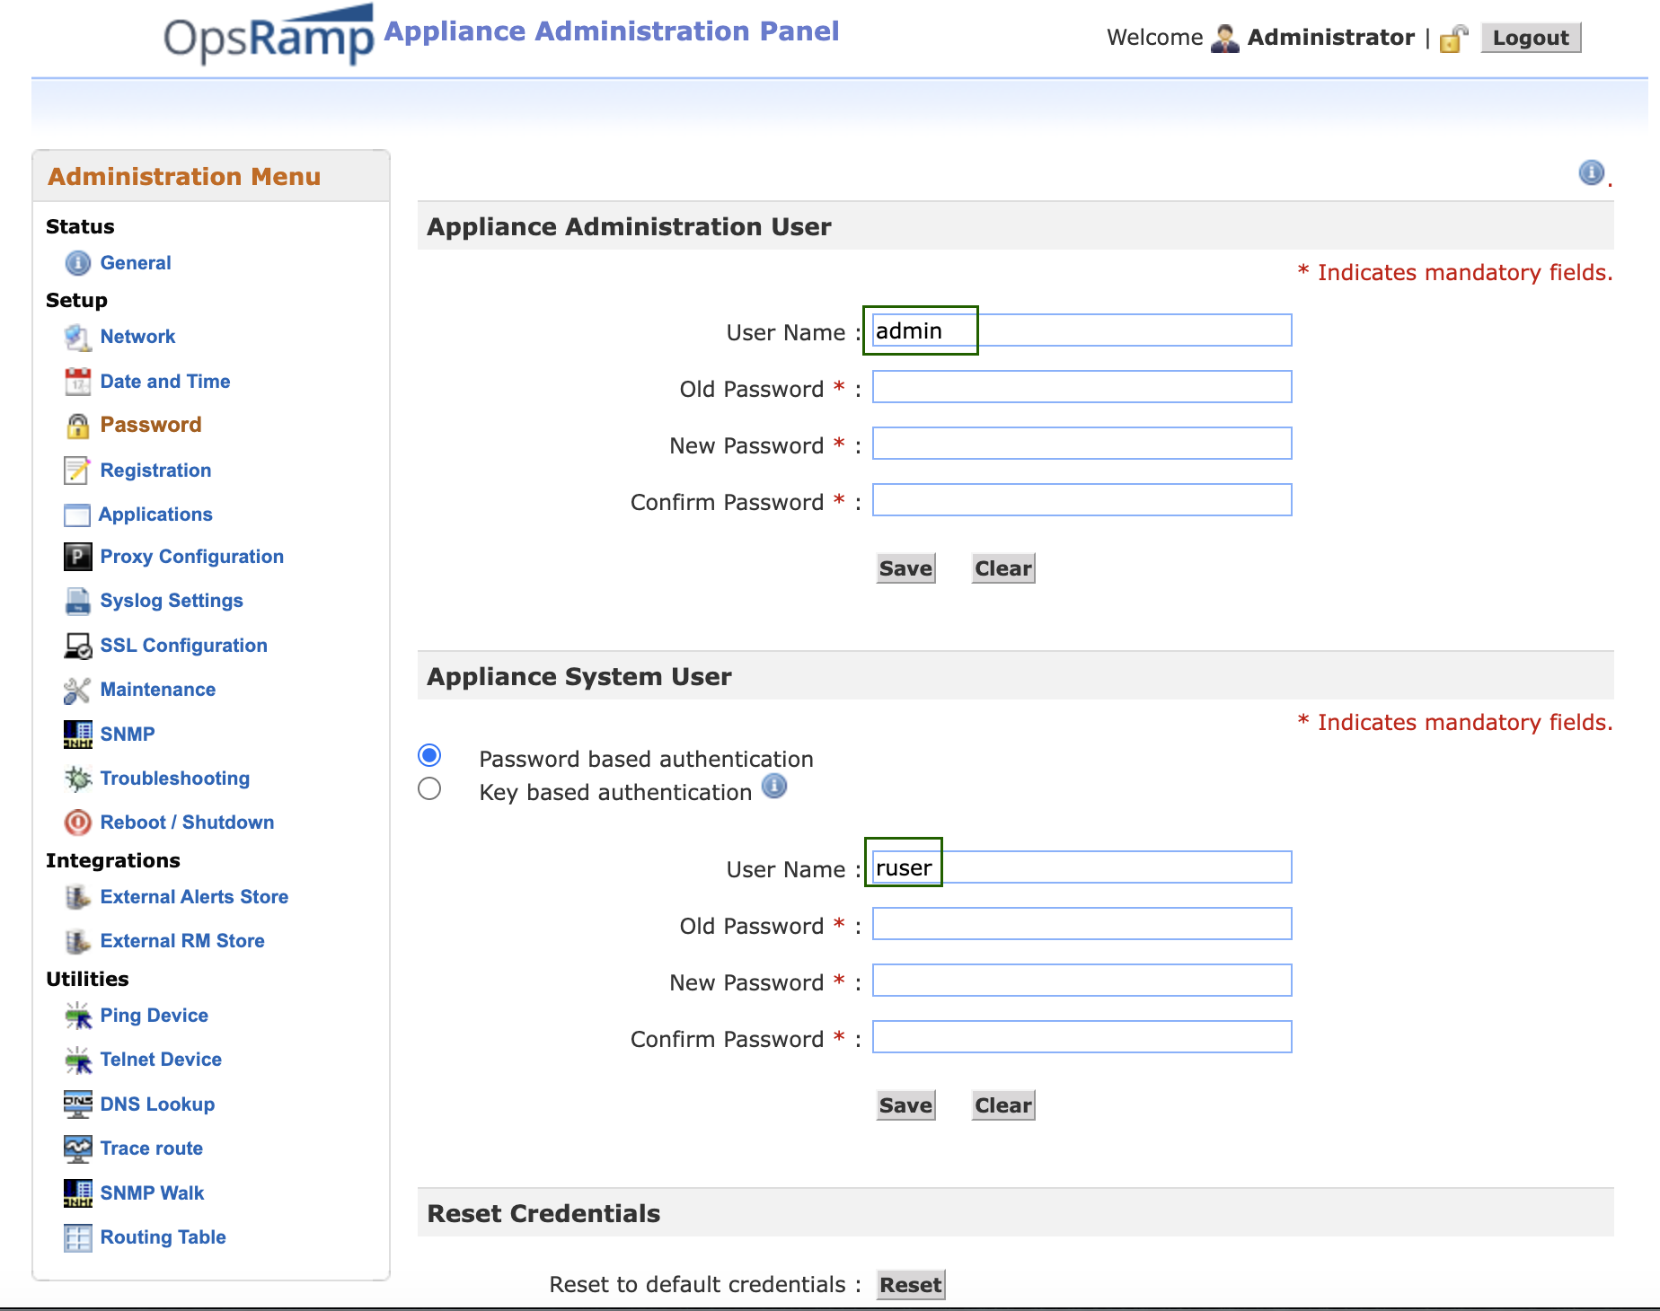Go to the SNMP Walk utility
This screenshot has width=1660, height=1311.
152,1193
